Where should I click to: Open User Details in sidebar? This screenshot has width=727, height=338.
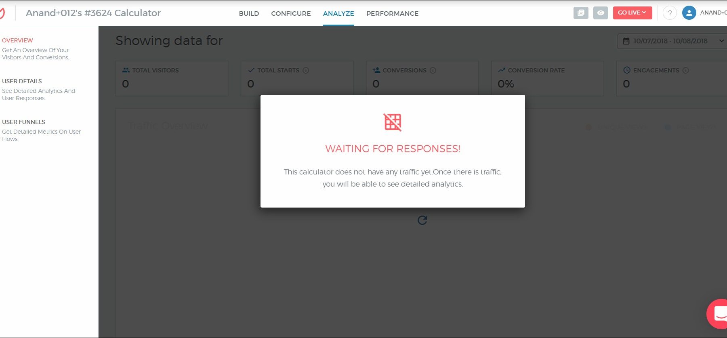[22, 81]
